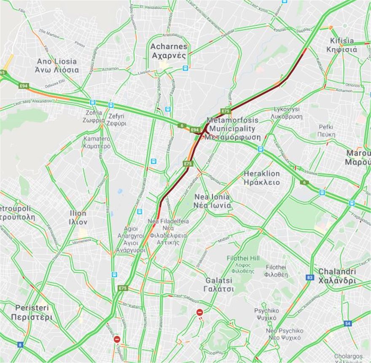
Task: Click the blue 8 road shield below Peristeri
Action: pyautogui.click(x=20, y=345)
